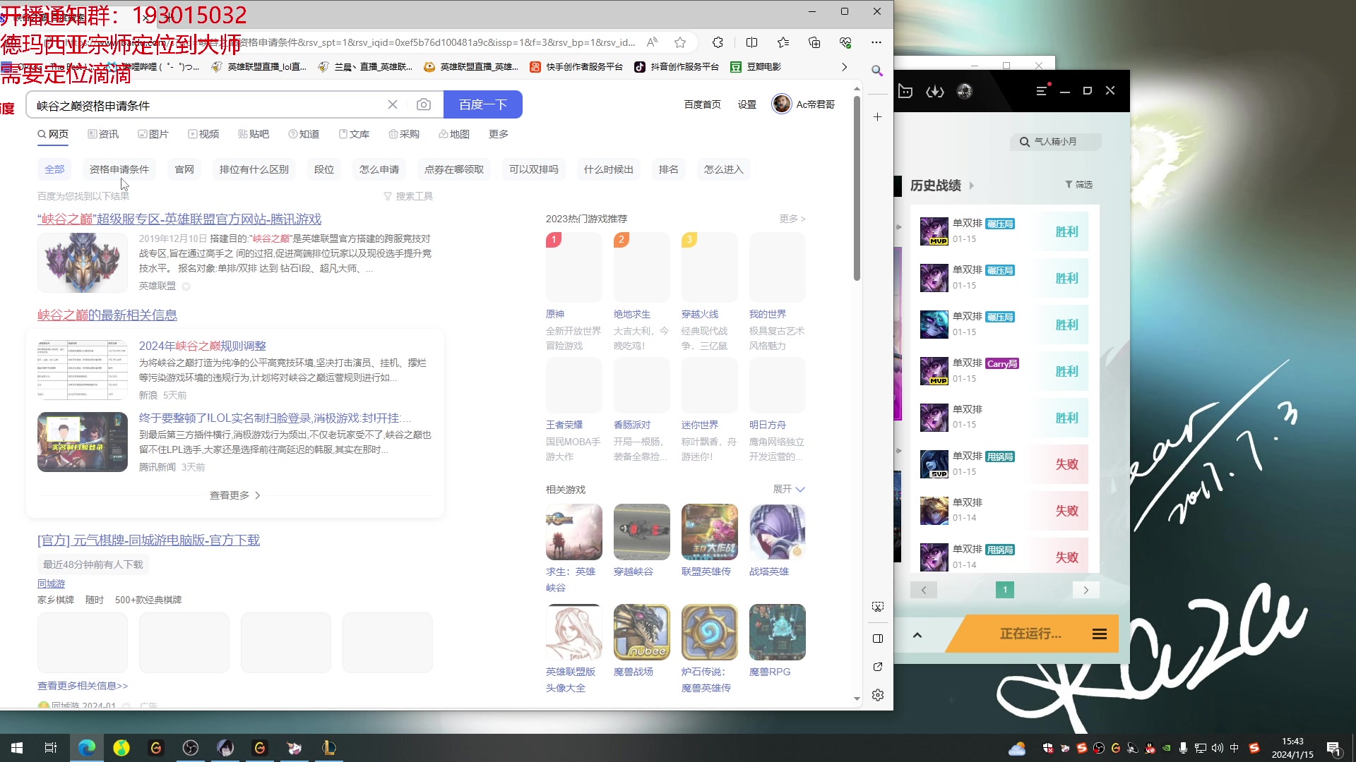Switch to 知道 tab
Screen dimensions: 1356x762
pyautogui.click(x=304, y=134)
